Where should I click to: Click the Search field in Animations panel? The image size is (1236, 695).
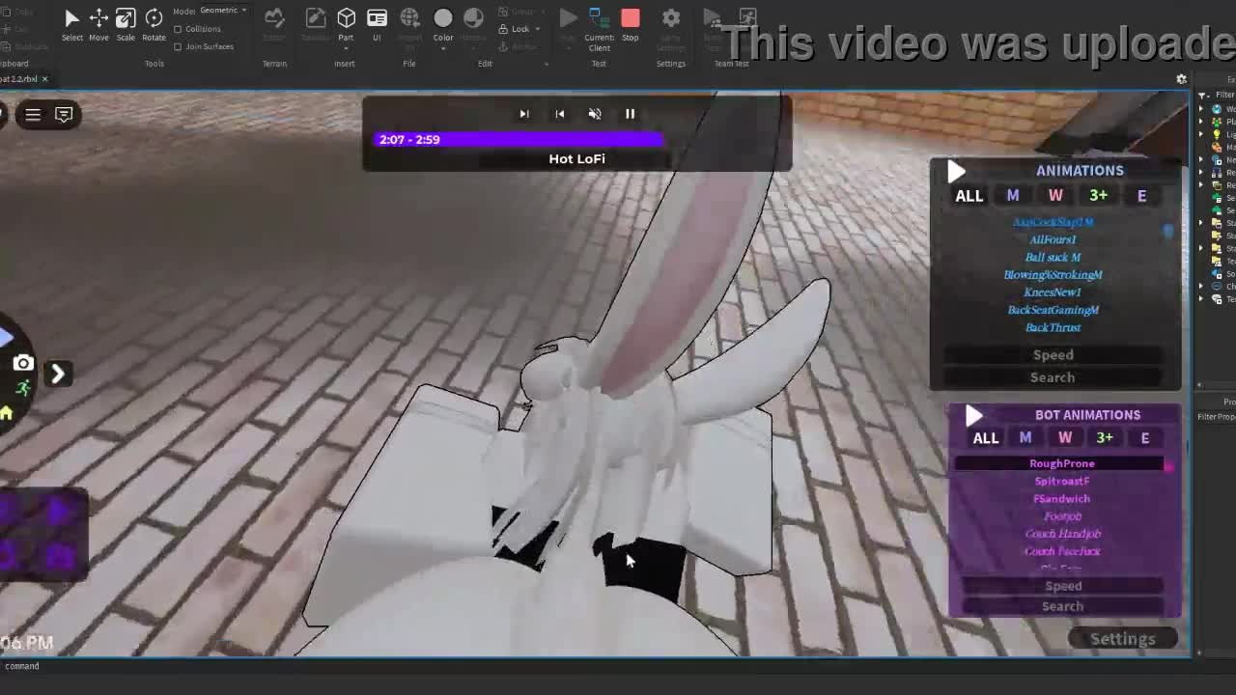(1053, 377)
